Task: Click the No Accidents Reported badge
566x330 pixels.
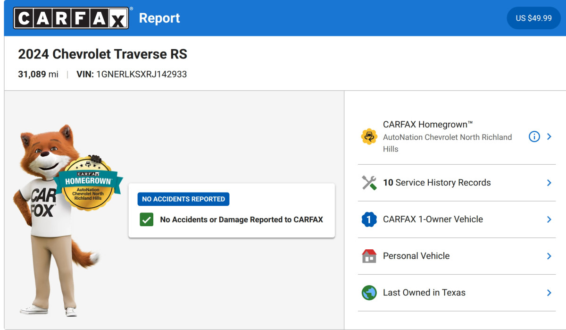Action: (183, 199)
